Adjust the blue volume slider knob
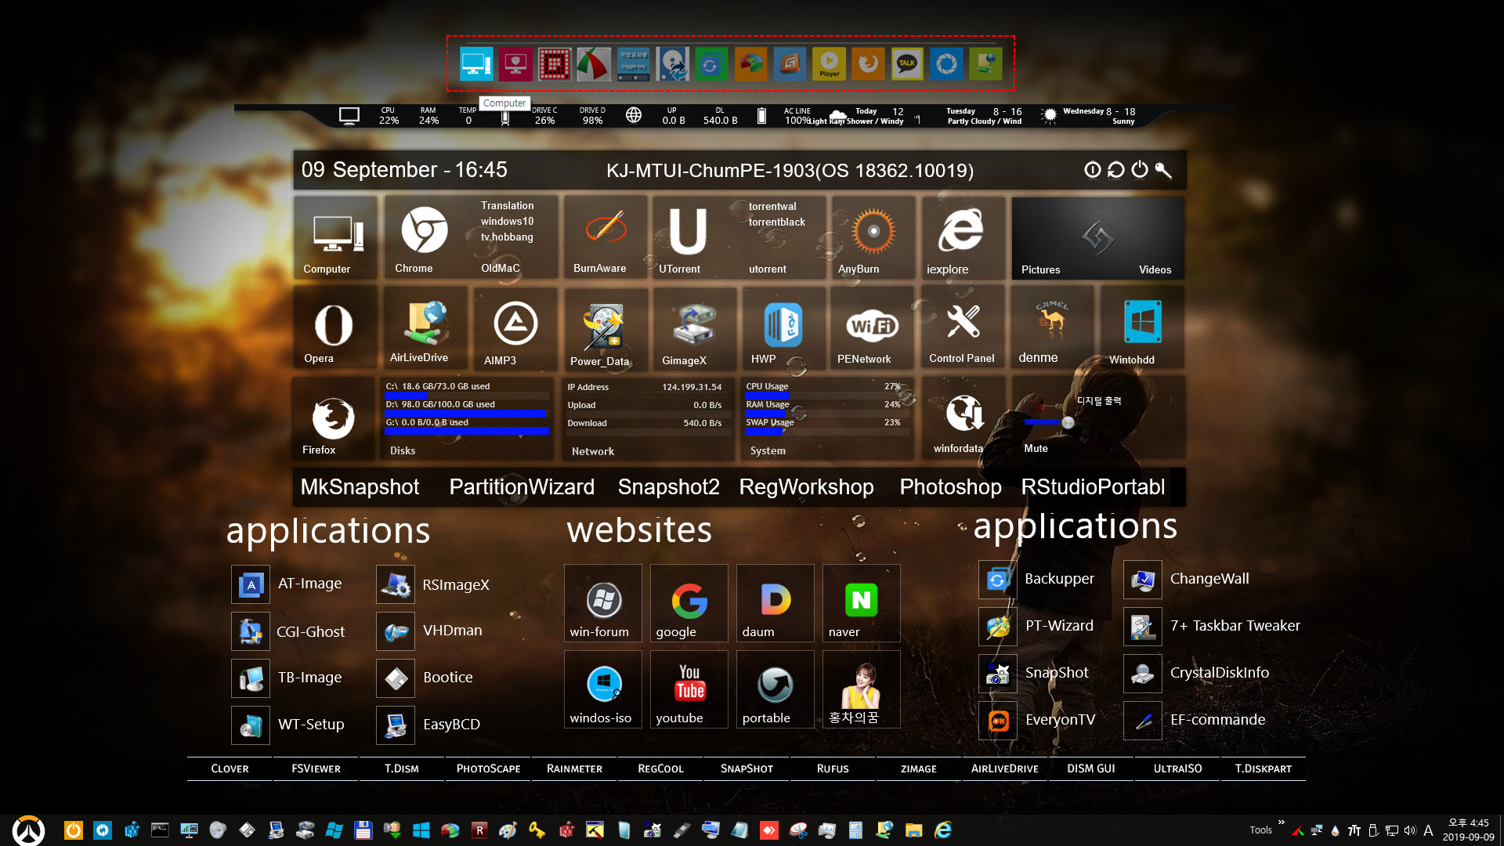The image size is (1504, 846). coord(1068,422)
